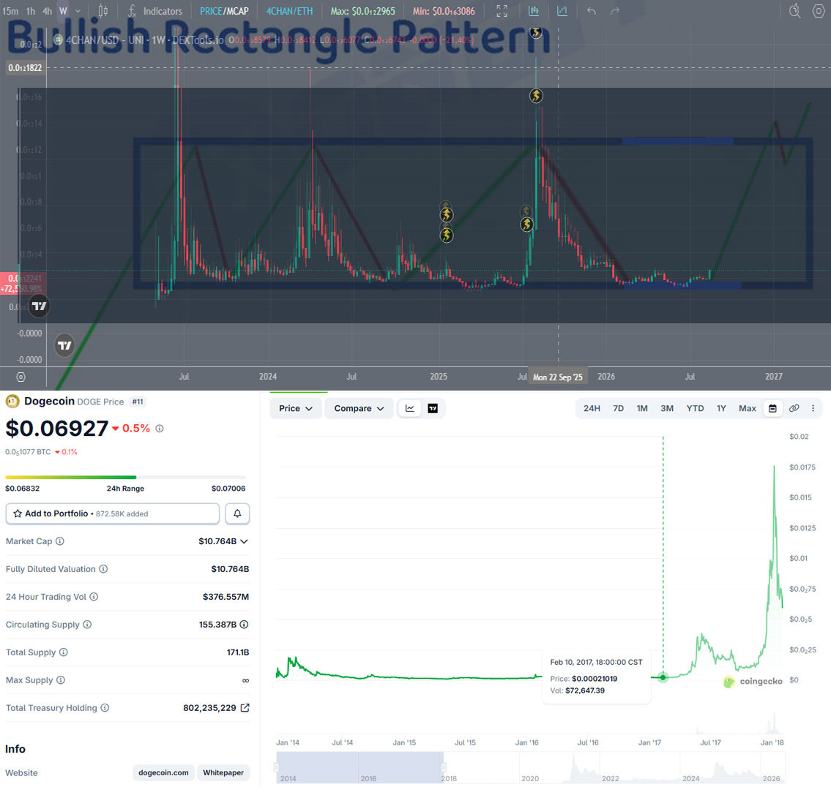
Task: Click the left handle of the chart navigator
Action: pyautogui.click(x=276, y=767)
